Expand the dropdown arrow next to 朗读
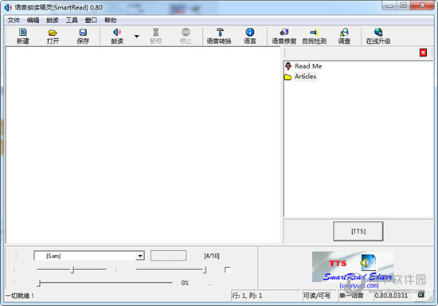 pyautogui.click(x=137, y=37)
